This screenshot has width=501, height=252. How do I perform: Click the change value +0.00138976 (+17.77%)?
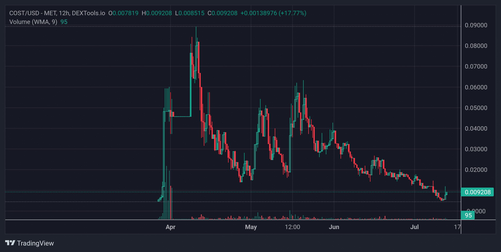273,13
